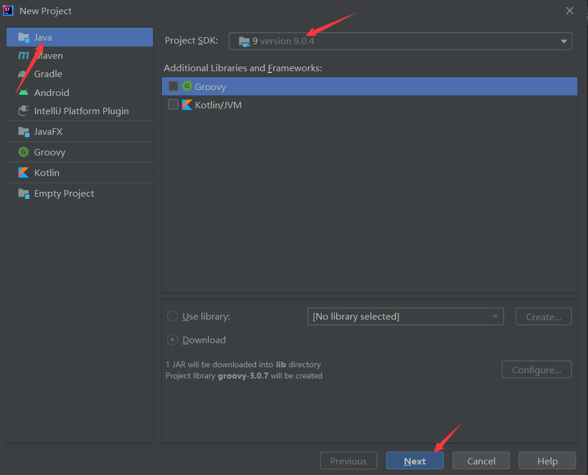Click the Configure... button
This screenshot has width=588, height=475.
(537, 370)
